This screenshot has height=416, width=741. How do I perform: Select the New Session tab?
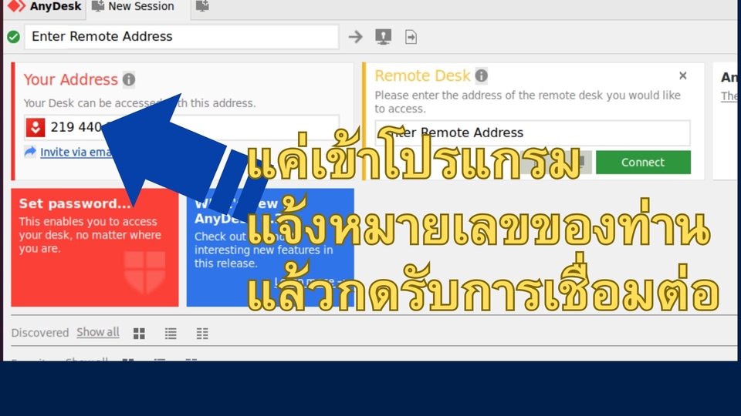coord(133,7)
